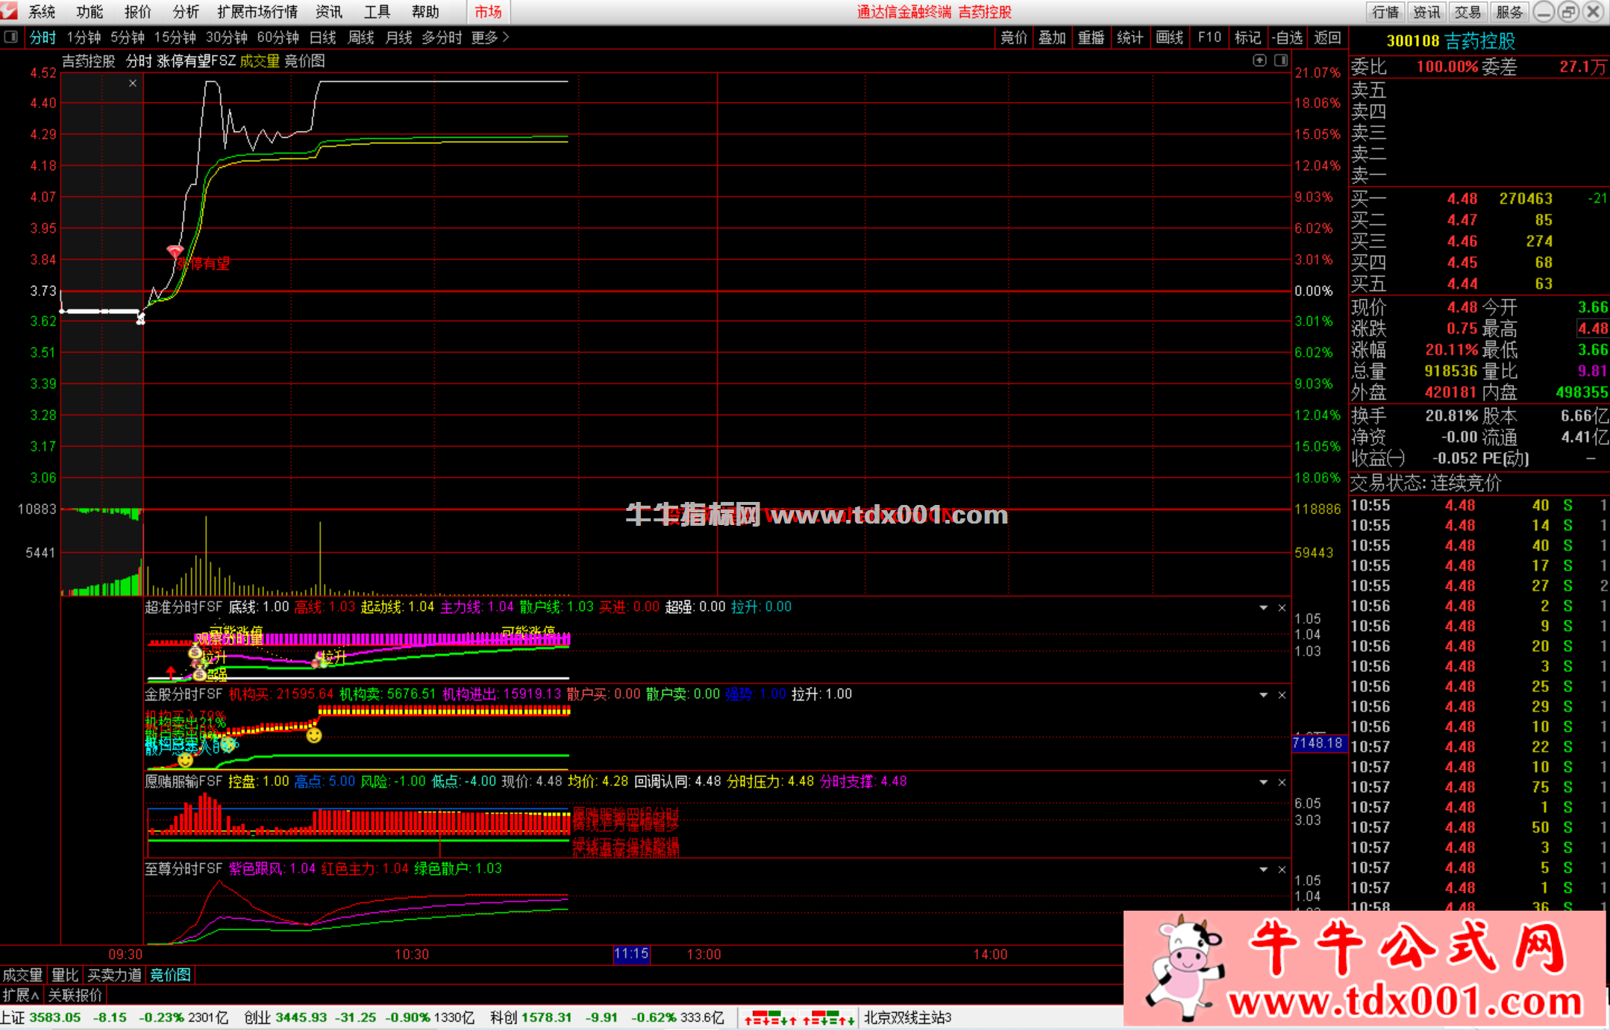The width and height of the screenshot is (1610, 1030).
Task: Open the 功能 menu
Action: (90, 11)
